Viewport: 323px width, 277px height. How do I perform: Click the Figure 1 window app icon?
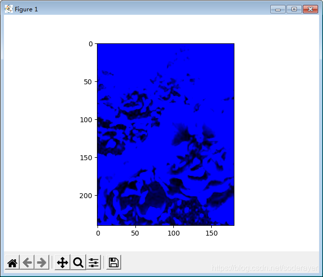click(x=9, y=9)
